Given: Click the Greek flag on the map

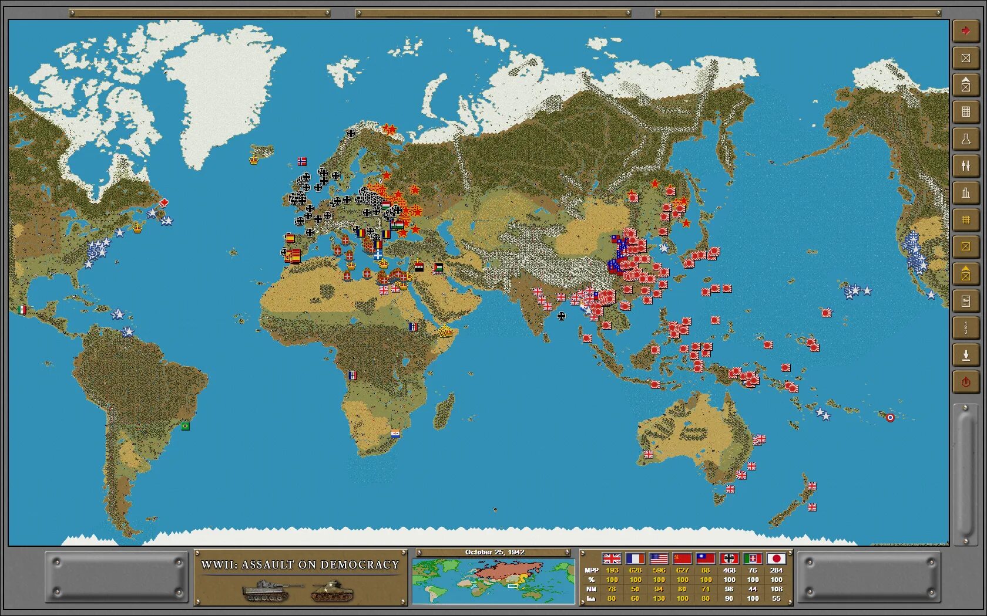Looking at the screenshot, I should coord(378,255).
